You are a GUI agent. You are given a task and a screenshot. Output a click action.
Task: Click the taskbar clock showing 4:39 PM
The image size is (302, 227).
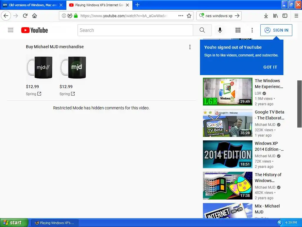pyautogui.click(x=291, y=223)
